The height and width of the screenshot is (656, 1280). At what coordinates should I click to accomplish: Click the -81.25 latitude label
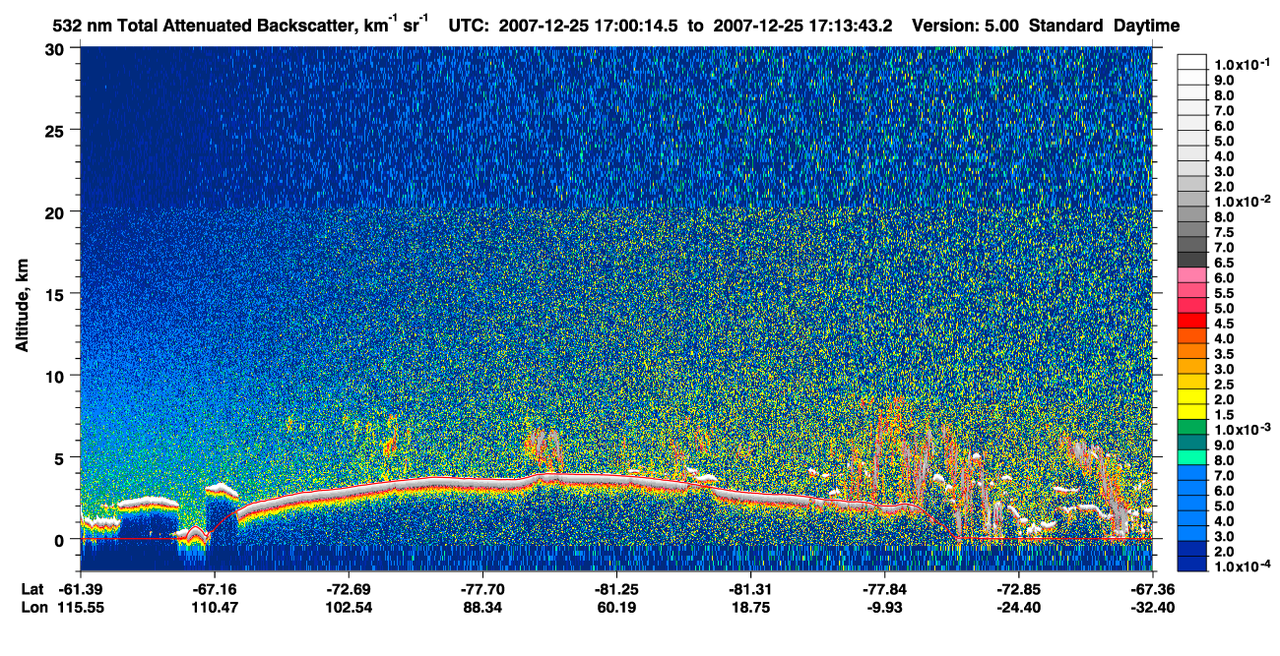point(616,588)
